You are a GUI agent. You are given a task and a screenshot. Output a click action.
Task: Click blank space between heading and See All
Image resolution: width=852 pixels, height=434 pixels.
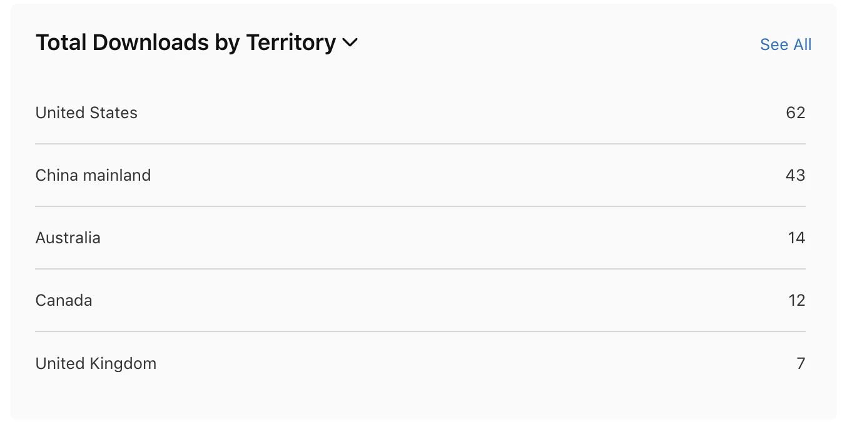click(557, 44)
